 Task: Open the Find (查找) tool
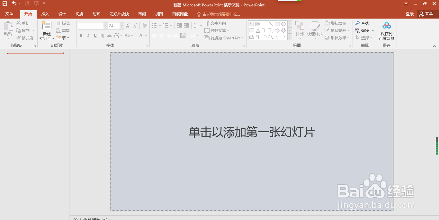point(363,23)
